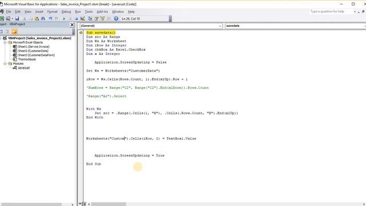Image resolution: width=366 pixels, height=206 pixels.
Task: Click the Insert UserForm toolbar icon
Action: (x=8, y=19)
